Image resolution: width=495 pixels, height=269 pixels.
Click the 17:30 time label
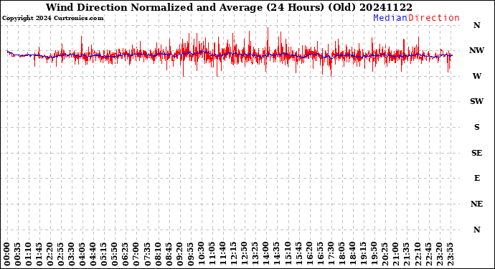(331, 255)
